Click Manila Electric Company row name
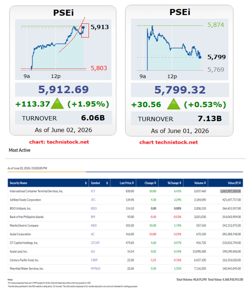 [24, 226]
